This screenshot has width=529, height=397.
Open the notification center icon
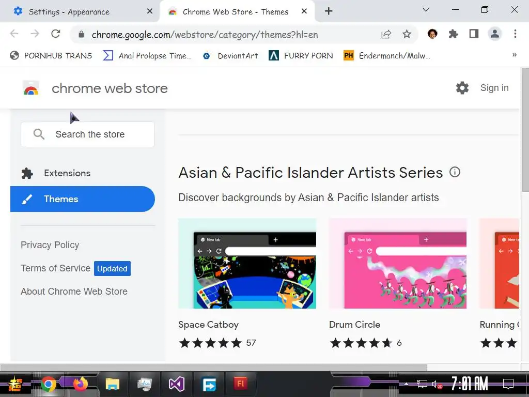click(508, 384)
